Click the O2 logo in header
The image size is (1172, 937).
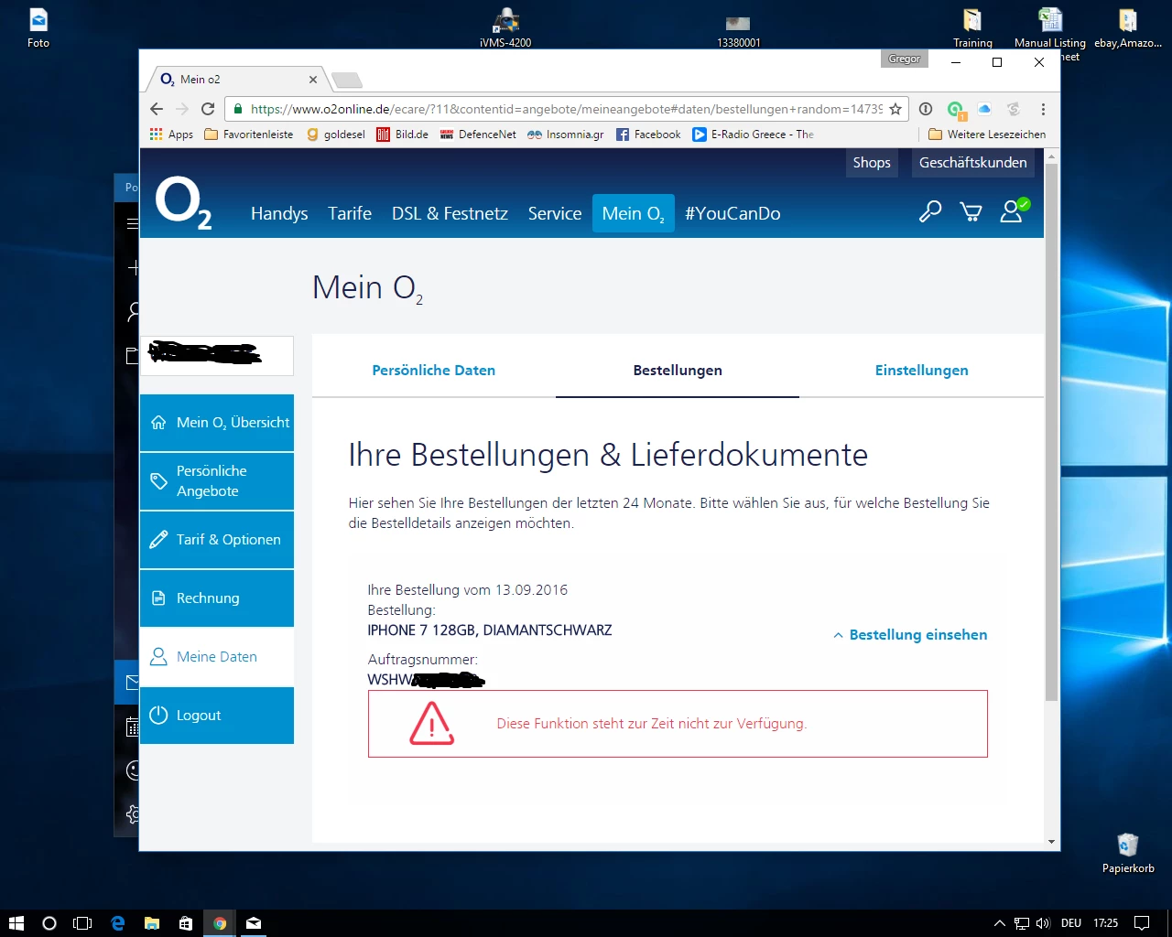183,202
